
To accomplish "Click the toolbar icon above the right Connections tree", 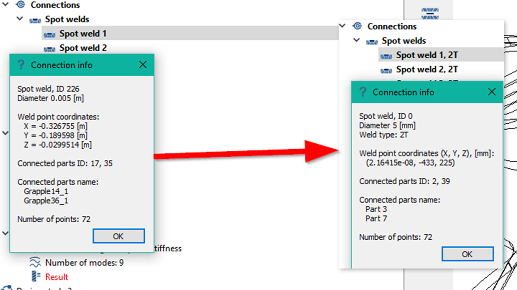I will pos(428,12).
